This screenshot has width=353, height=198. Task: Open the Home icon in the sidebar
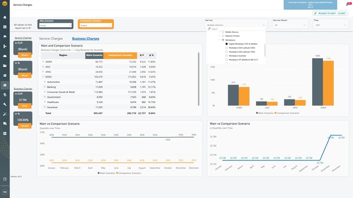coord(5,17)
